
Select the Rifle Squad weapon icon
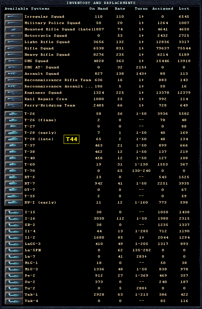pyautogui.click(x=13, y=48)
